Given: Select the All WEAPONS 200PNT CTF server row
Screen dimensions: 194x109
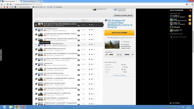Looking at the screenshot, I should 69,54.
